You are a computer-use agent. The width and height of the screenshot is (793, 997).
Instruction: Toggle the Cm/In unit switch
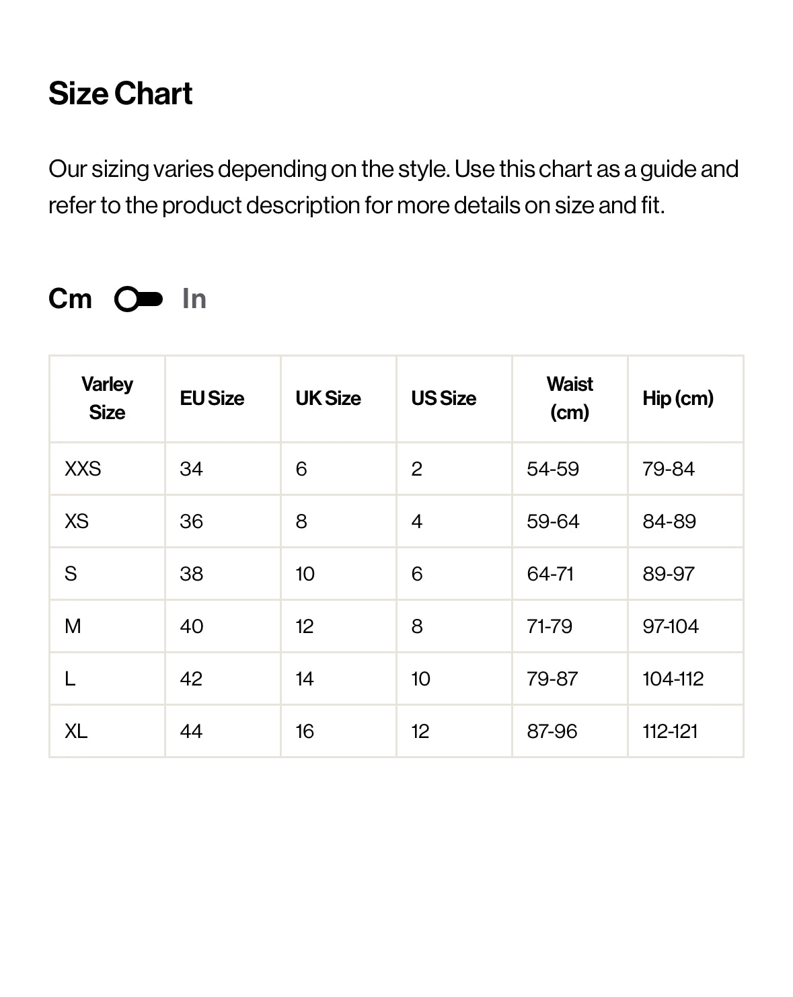pyautogui.click(x=139, y=299)
